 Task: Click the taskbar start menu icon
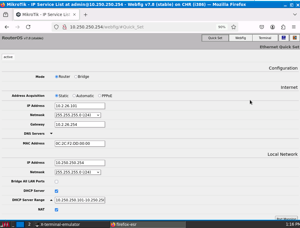tap(5, 224)
